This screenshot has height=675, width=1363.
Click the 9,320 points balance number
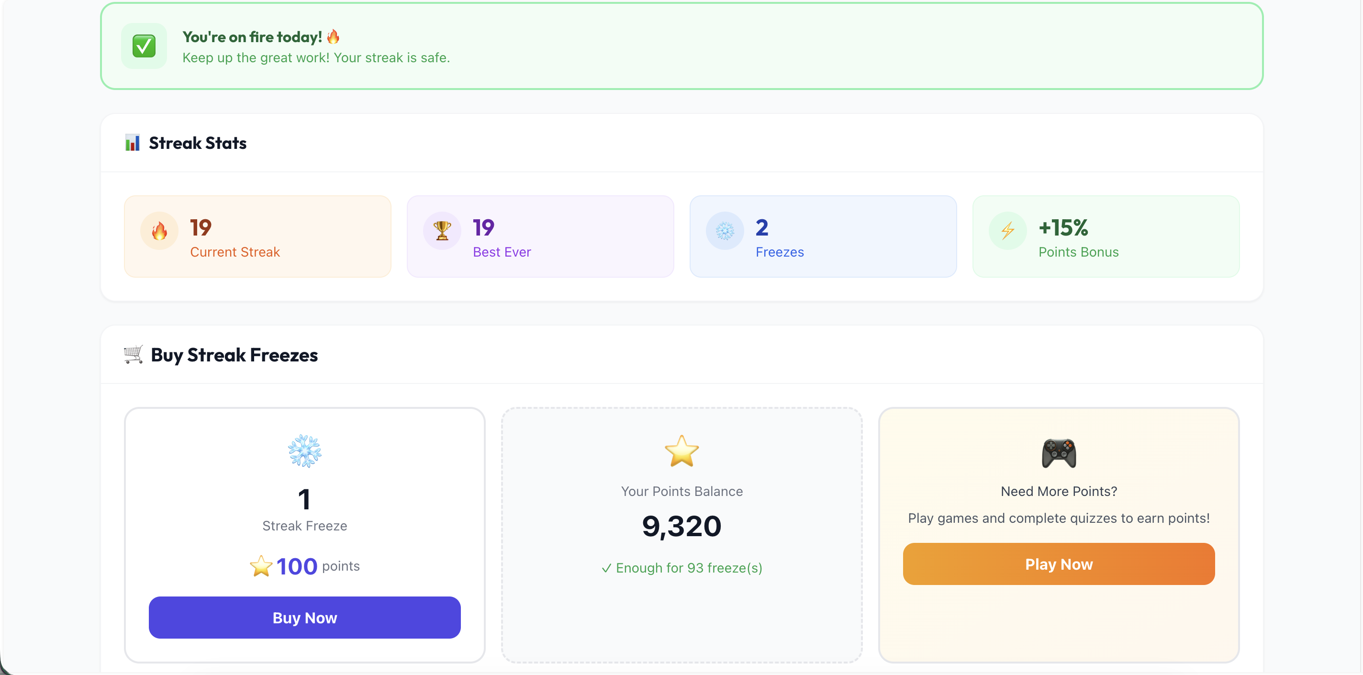(681, 526)
